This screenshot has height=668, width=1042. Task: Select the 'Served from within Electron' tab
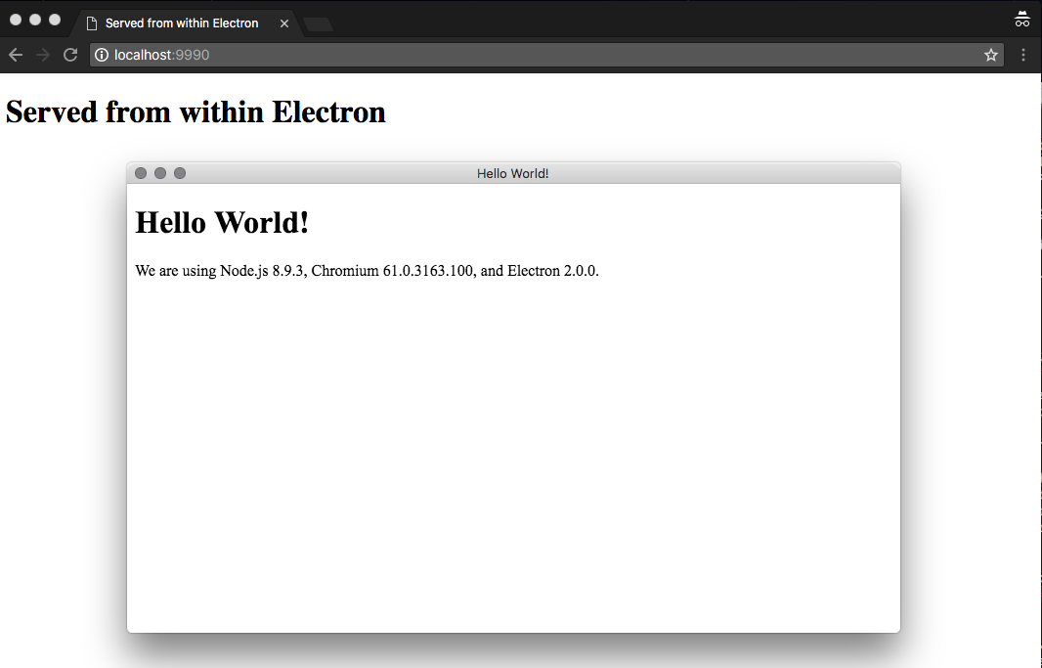[x=182, y=23]
